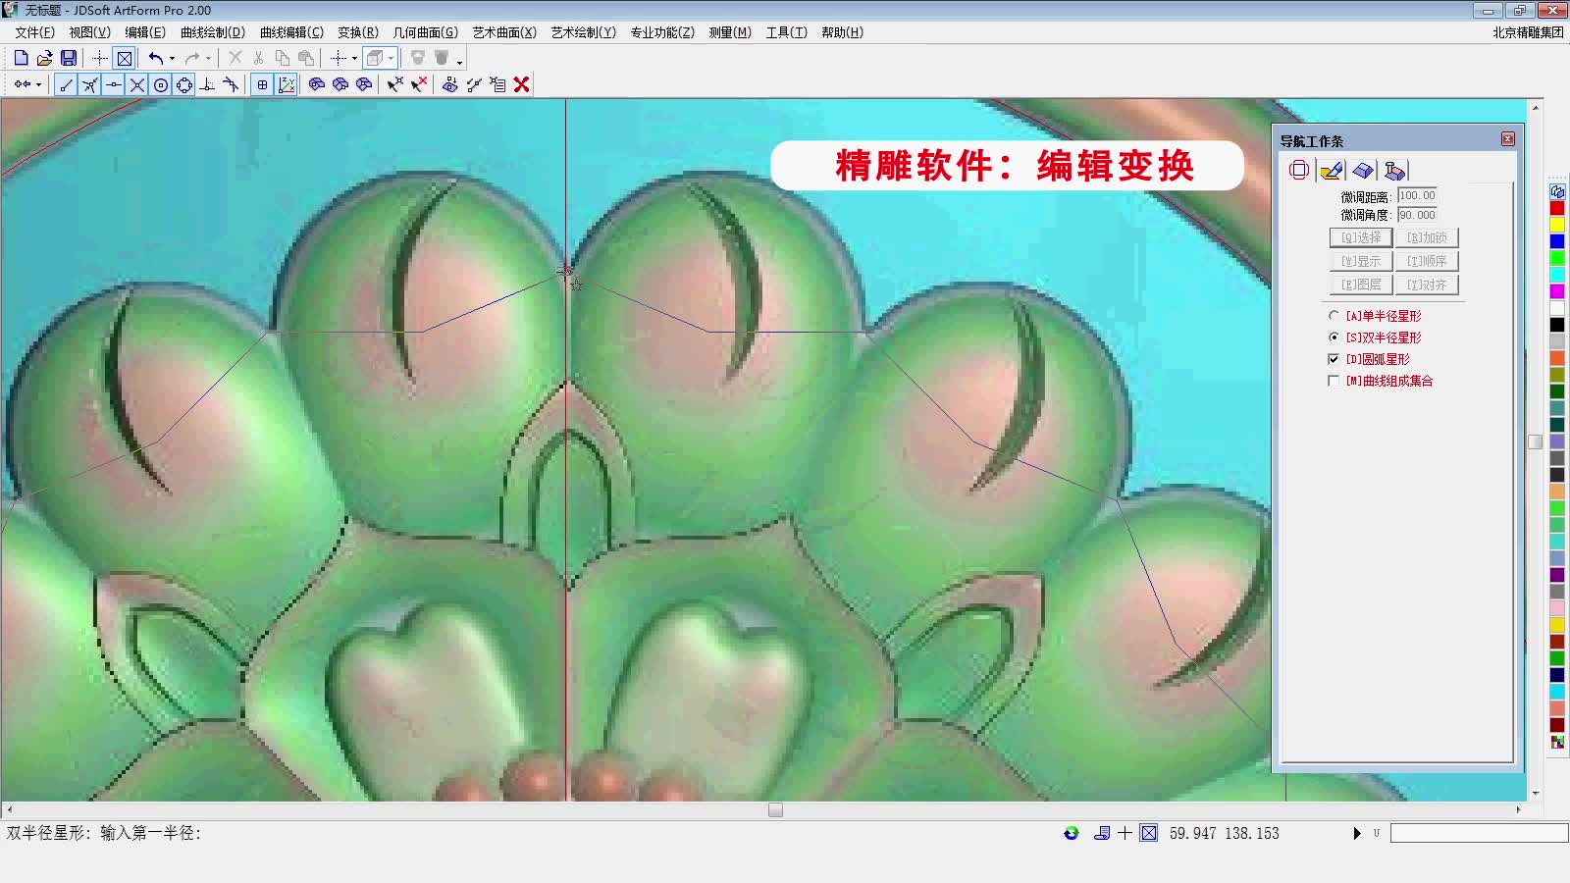Screen dimensions: 1570x883
Task: Select the [A]单半径星形 radio button
Action: [x=1333, y=316]
